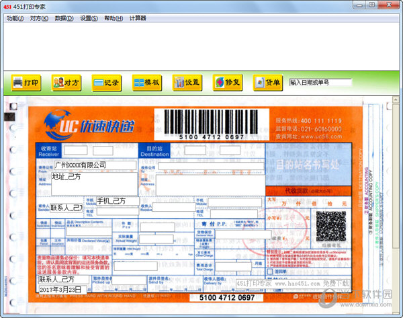Open the 功能(J) menu
The image size is (403, 318).
coord(15,18)
